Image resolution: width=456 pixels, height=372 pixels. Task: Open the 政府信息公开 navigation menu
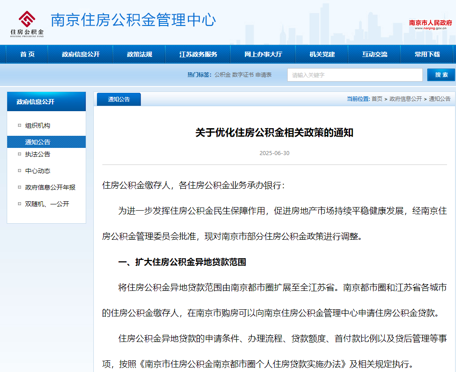click(80, 53)
